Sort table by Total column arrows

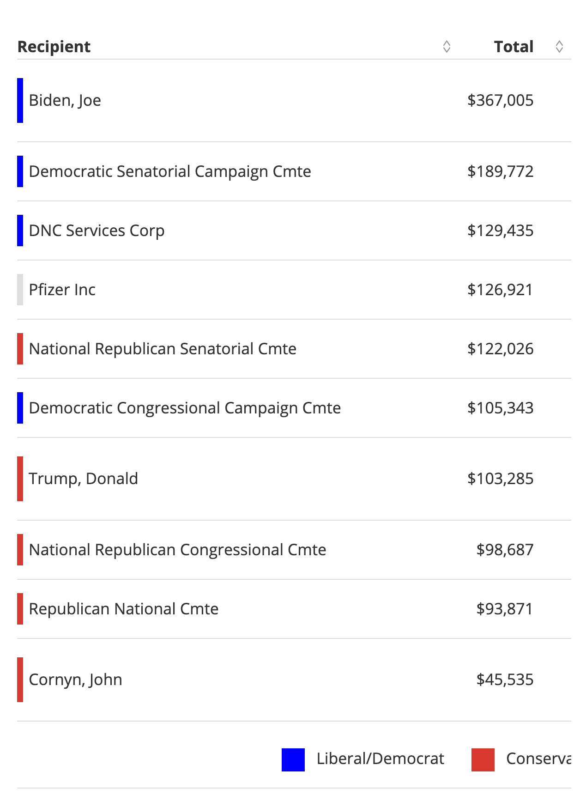click(x=559, y=47)
